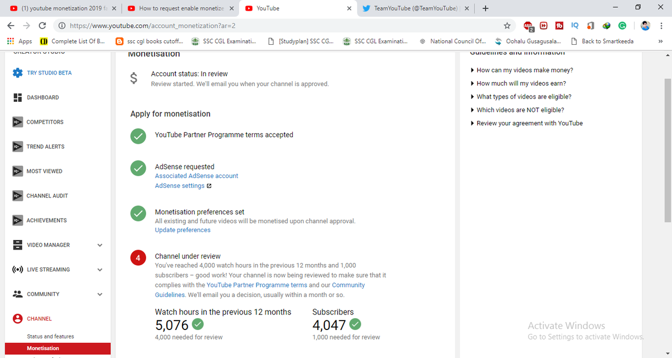Click the Try Studio Beta gear icon
This screenshot has width=672, height=358.
coord(17,73)
